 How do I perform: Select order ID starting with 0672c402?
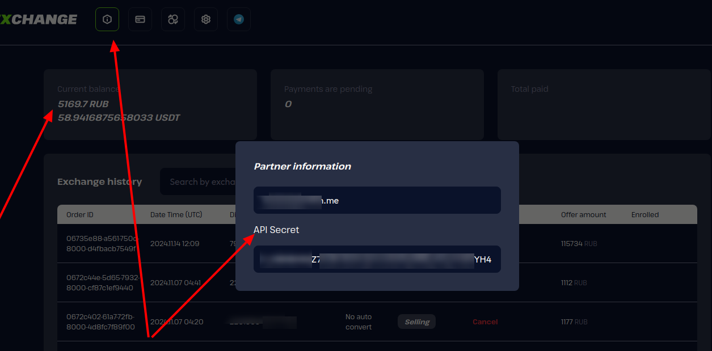pyautogui.click(x=101, y=322)
